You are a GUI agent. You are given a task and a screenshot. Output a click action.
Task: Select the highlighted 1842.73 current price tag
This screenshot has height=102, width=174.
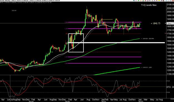click(170, 23)
